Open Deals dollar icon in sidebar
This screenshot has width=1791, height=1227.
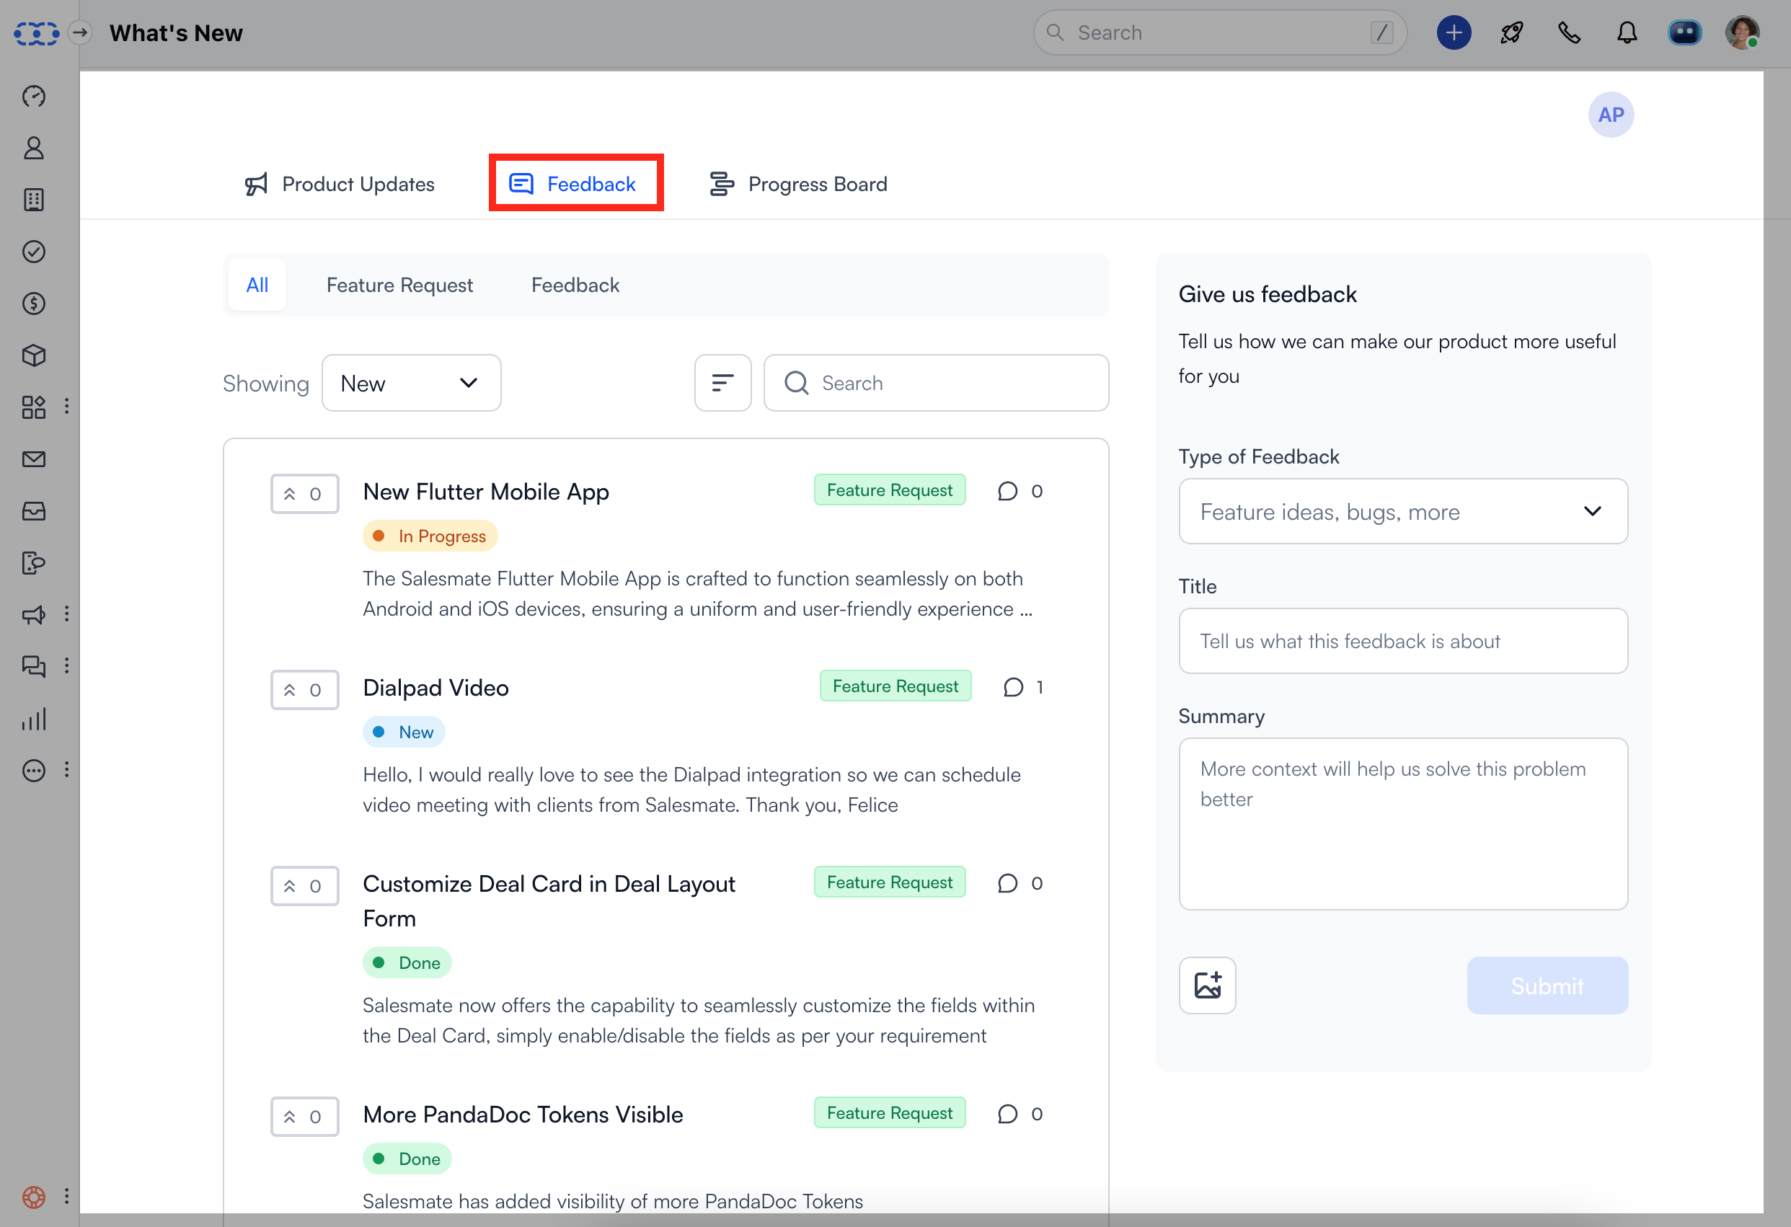click(34, 304)
